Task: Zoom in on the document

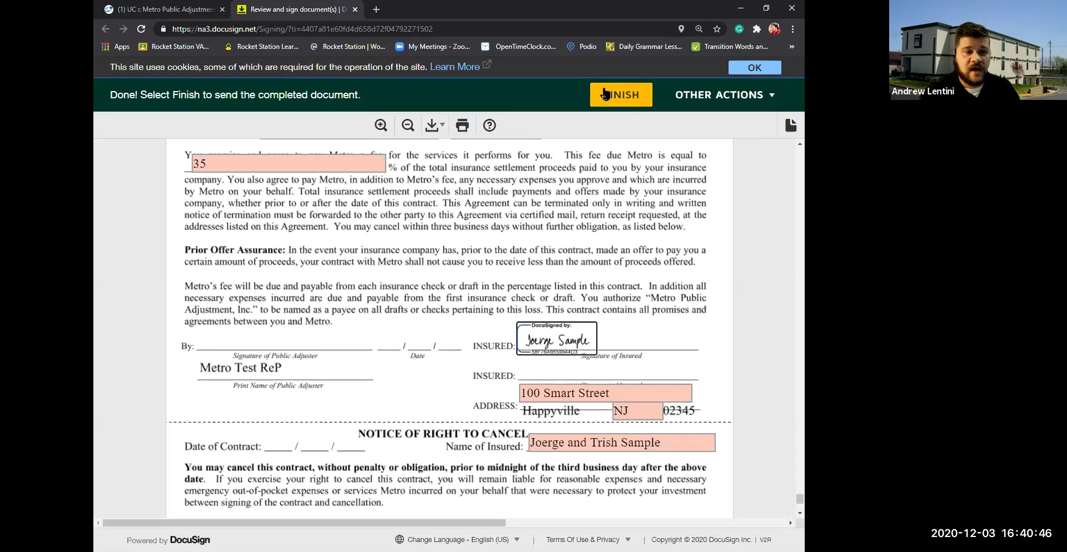Action: [381, 125]
